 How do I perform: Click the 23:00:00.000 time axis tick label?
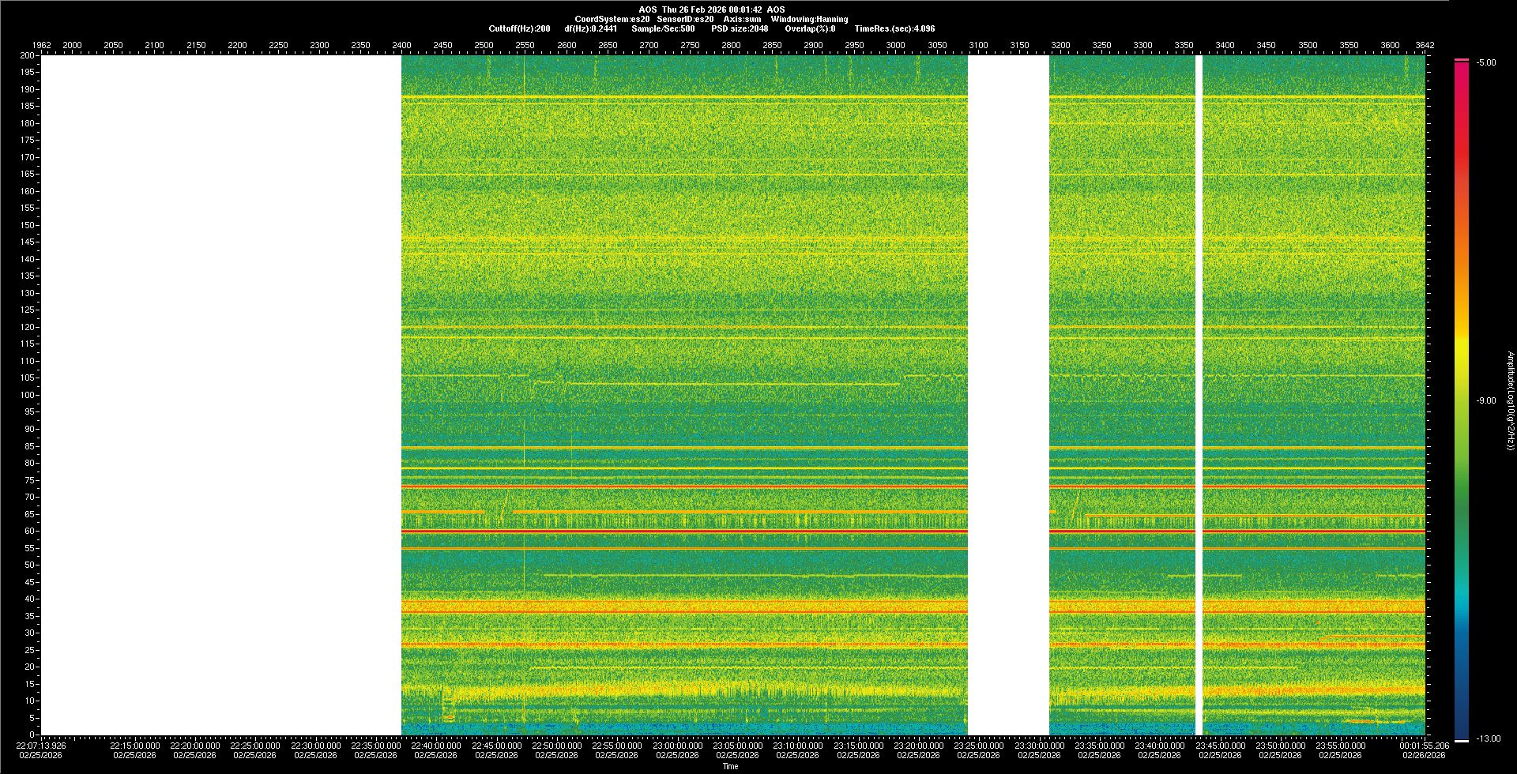(677, 746)
